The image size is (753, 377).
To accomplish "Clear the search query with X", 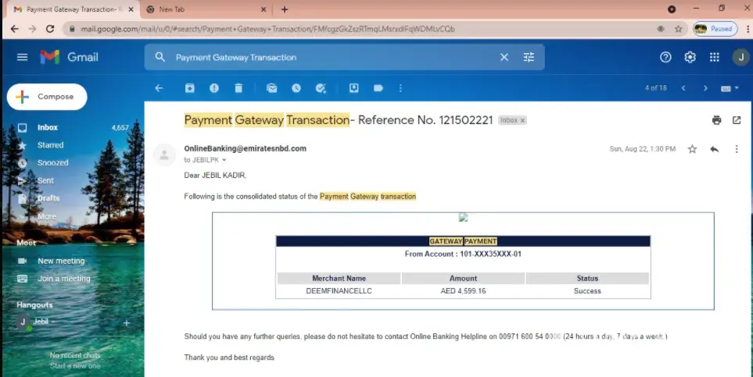I will point(504,57).
